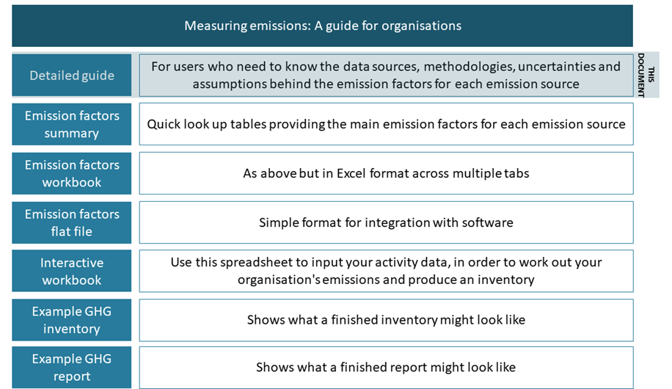Click 'Shows what a finished report might look like'

[386, 368]
